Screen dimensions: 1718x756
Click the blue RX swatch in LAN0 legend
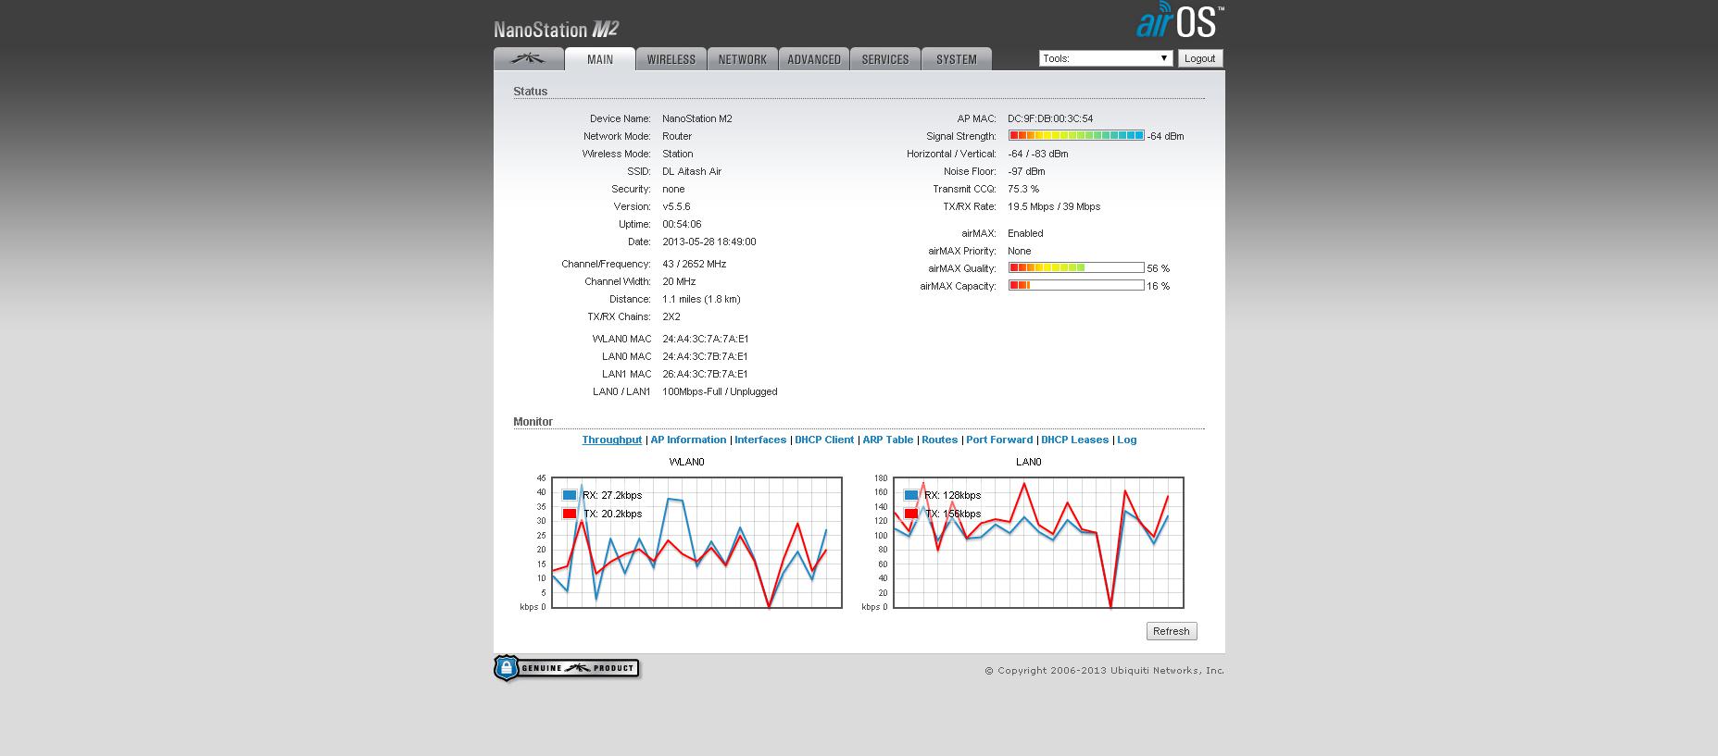click(911, 495)
